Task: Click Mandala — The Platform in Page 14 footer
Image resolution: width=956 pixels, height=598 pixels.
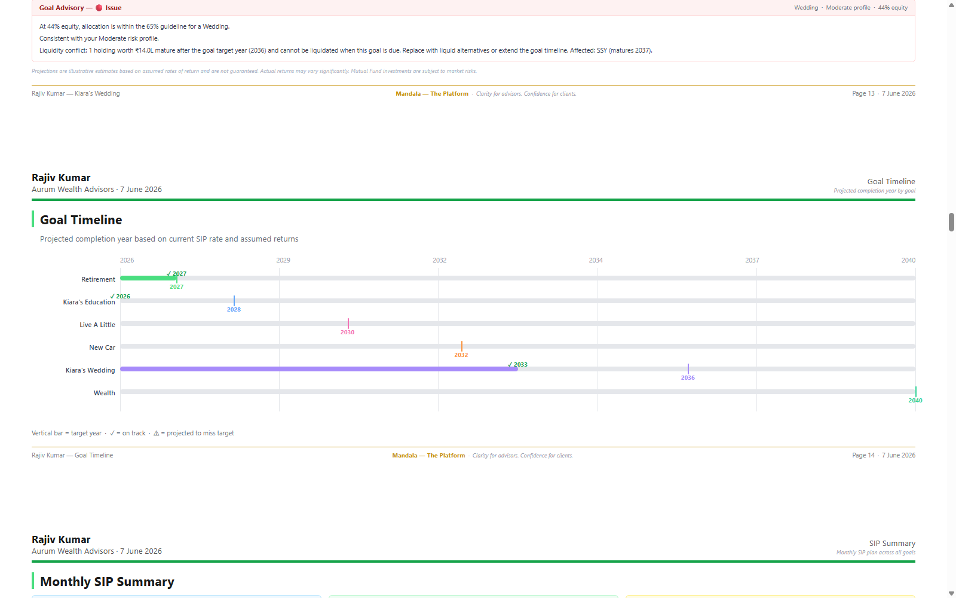Action: click(428, 456)
